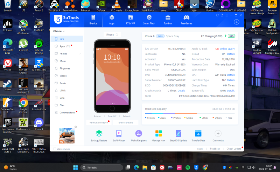Open Make Ringtone tool

pos(139,136)
